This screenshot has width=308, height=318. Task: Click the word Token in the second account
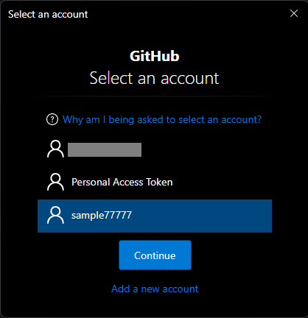point(159,182)
